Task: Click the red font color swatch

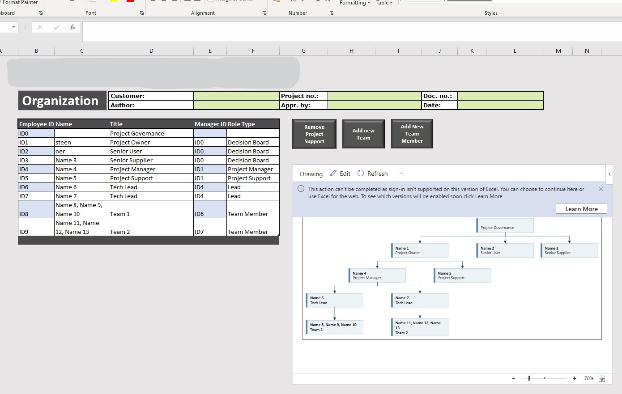Action: (130, 1)
